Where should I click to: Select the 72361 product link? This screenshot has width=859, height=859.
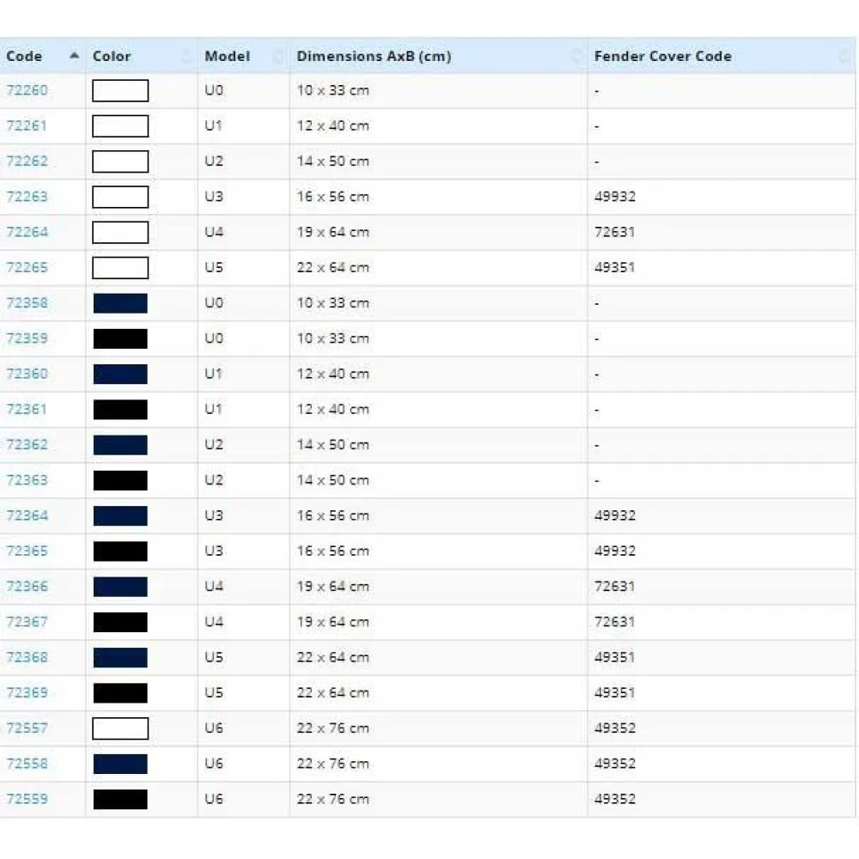[x=27, y=409]
